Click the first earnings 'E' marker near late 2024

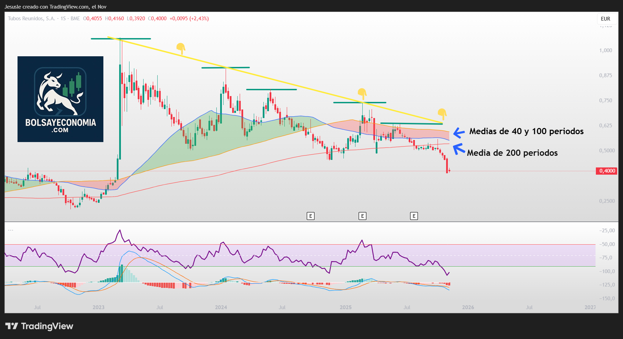310,216
